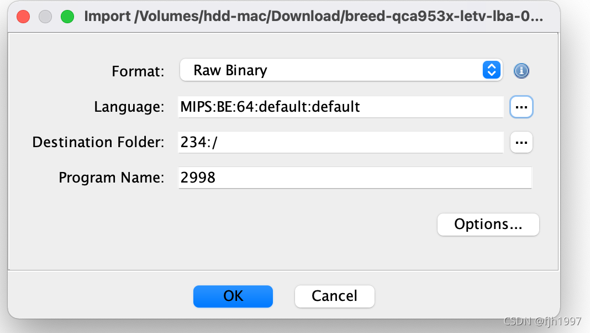Click the Program Name field containing 2998

pos(354,178)
